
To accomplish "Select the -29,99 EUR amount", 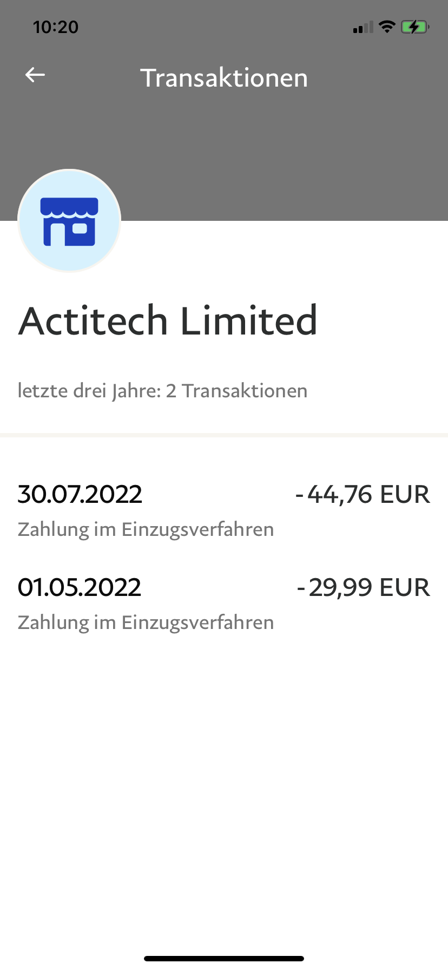I will pos(363,587).
